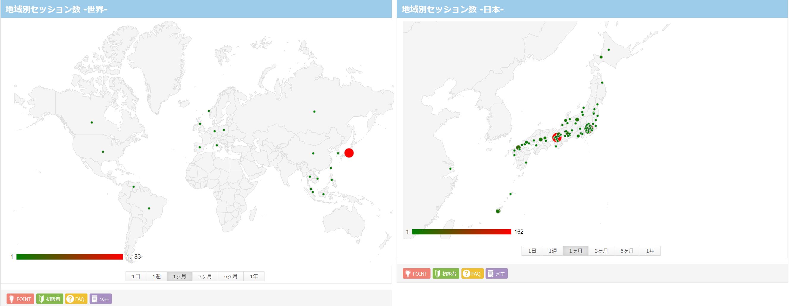Open the FAQ icon under Japan map

click(472, 273)
